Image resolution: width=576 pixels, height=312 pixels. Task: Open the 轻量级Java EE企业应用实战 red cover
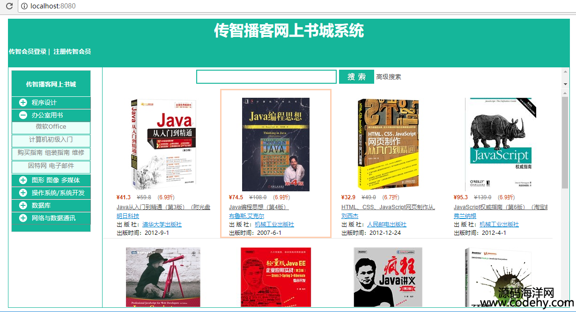tap(276, 277)
